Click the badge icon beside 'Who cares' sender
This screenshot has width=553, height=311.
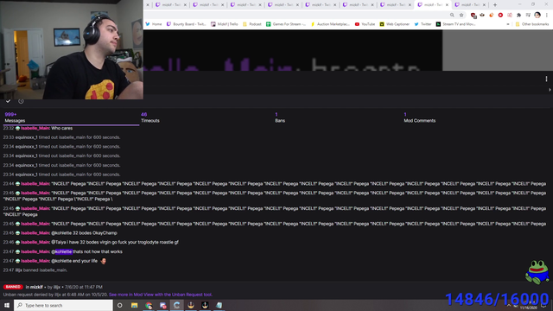pyautogui.click(x=17, y=129)
